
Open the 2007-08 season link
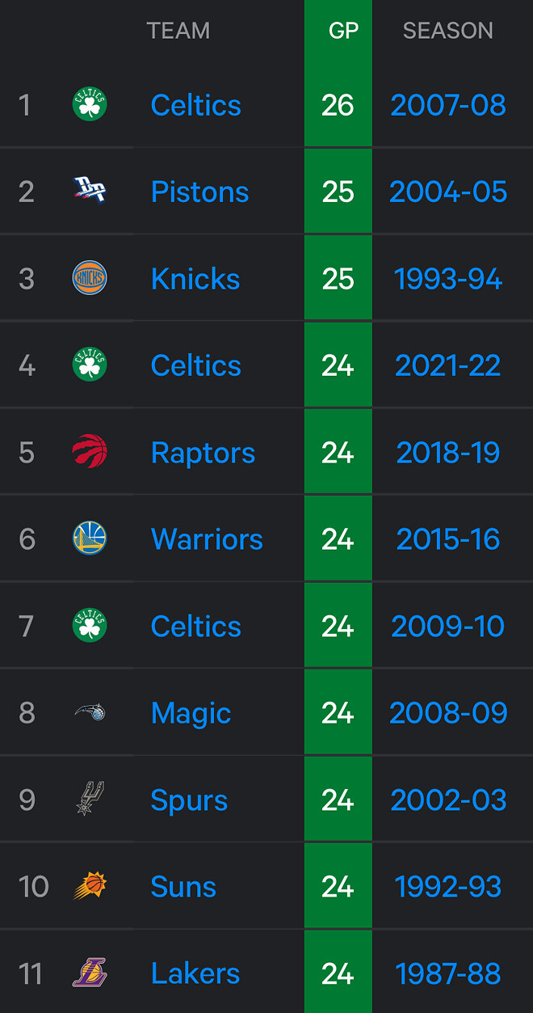coord(448,105)
